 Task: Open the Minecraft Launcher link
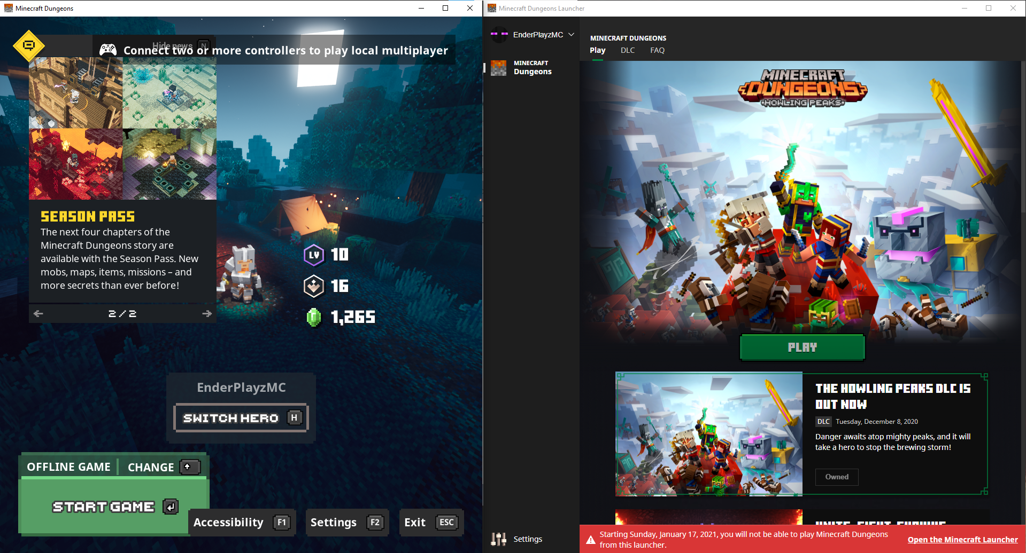click(x=962, y=540)
